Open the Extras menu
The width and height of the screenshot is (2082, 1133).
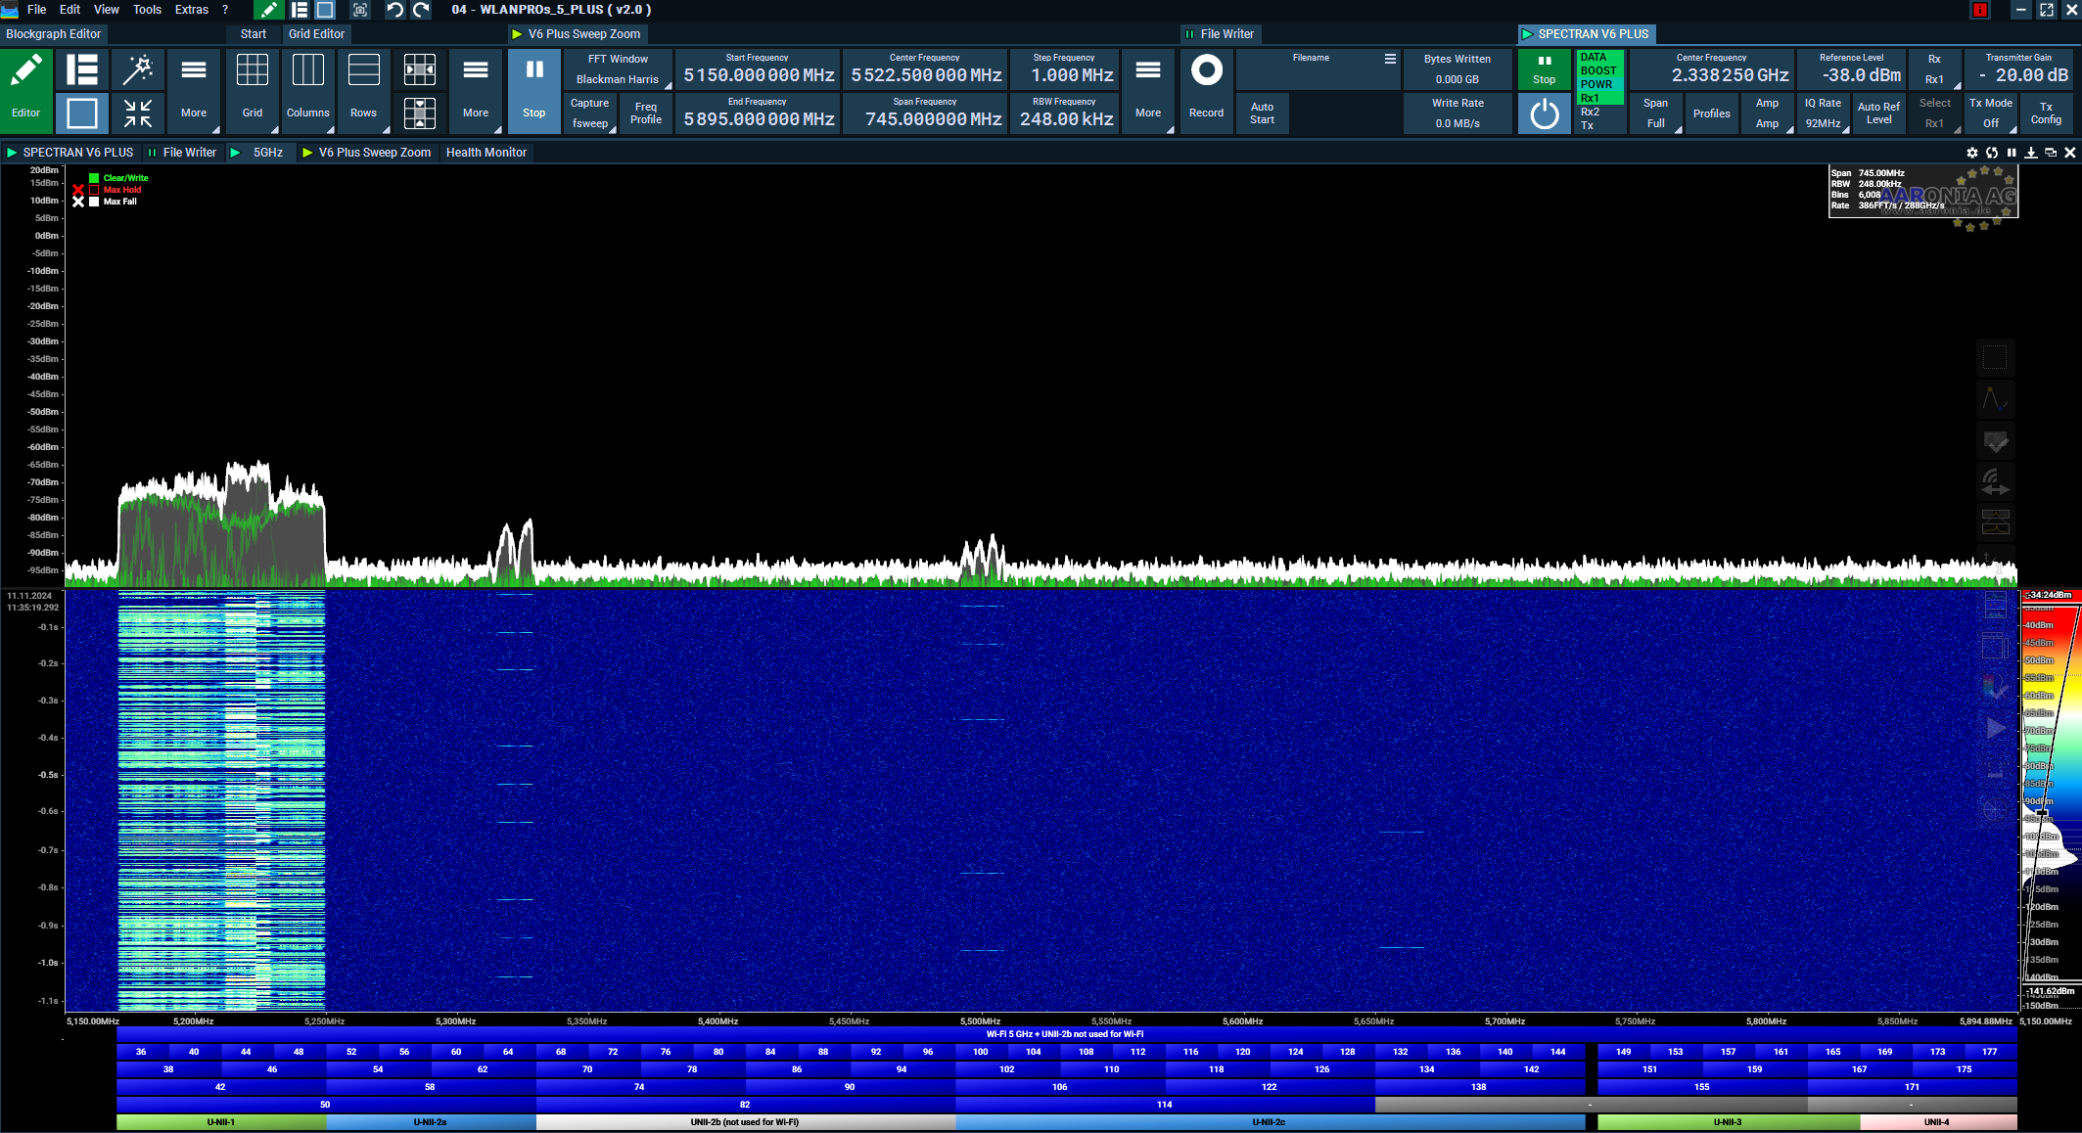[191, 10]
